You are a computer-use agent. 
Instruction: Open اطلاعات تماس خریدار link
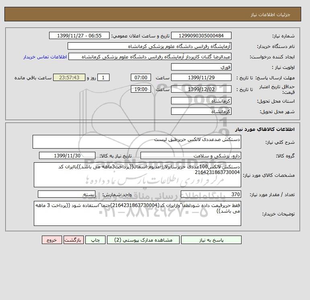[x=45, y=57]
